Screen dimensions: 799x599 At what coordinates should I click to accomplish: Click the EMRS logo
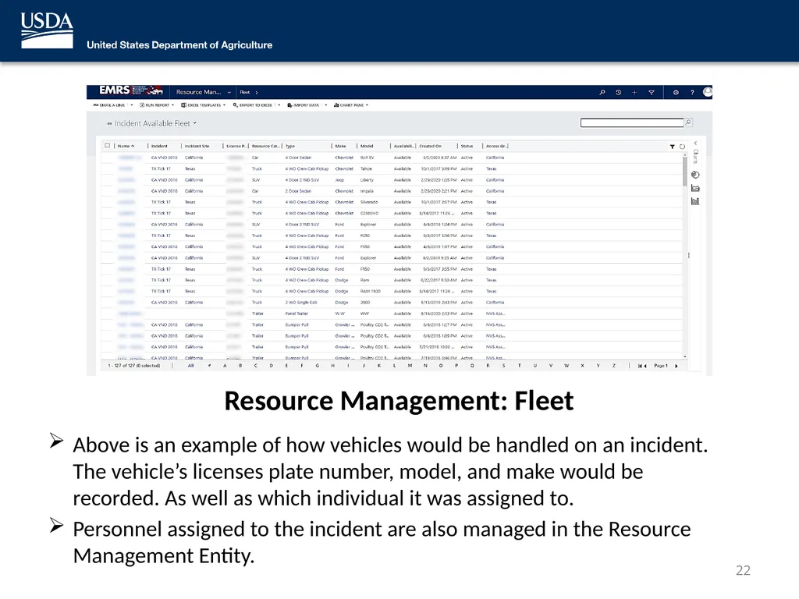coord(131,90)
